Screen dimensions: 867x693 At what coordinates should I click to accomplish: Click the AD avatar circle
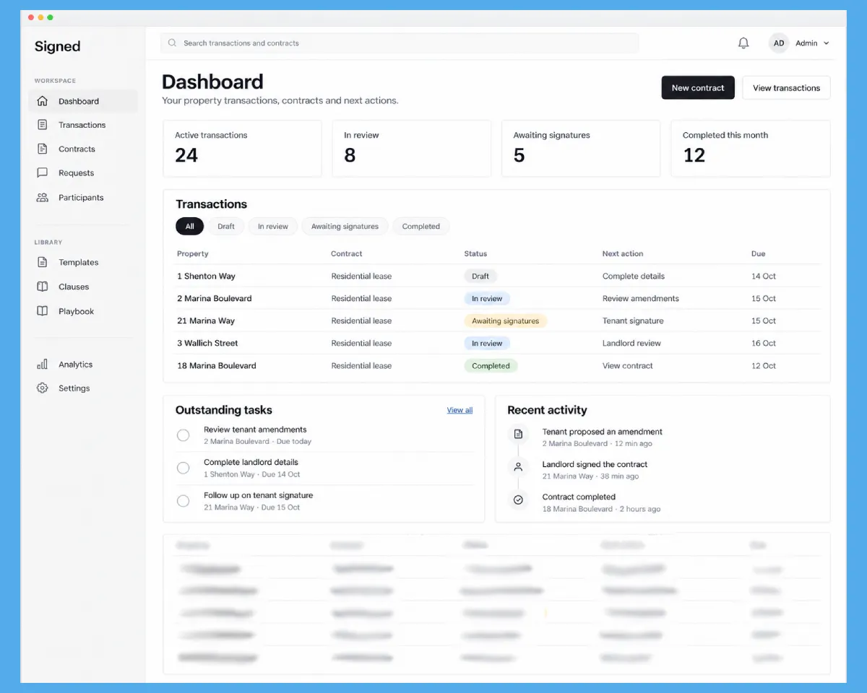(x=779, y=43)
